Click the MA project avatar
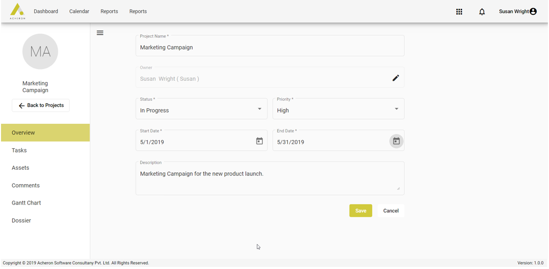549x269 pixels. [40, 52]
